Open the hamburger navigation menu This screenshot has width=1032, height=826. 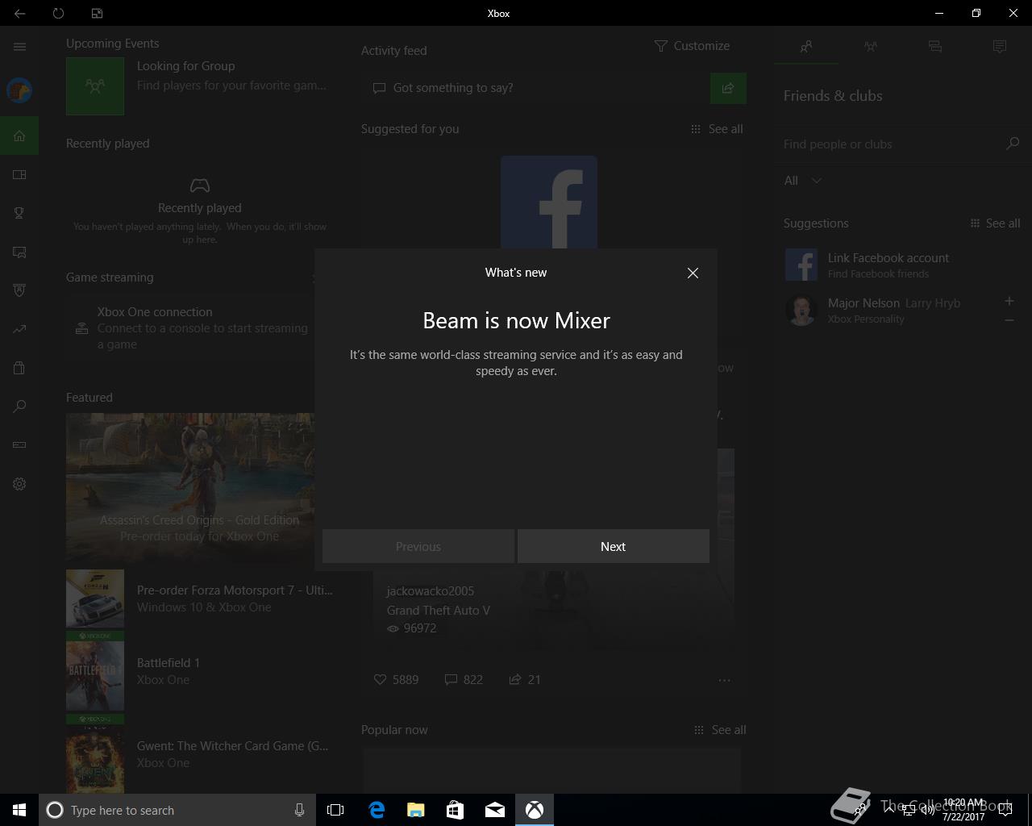19,47
